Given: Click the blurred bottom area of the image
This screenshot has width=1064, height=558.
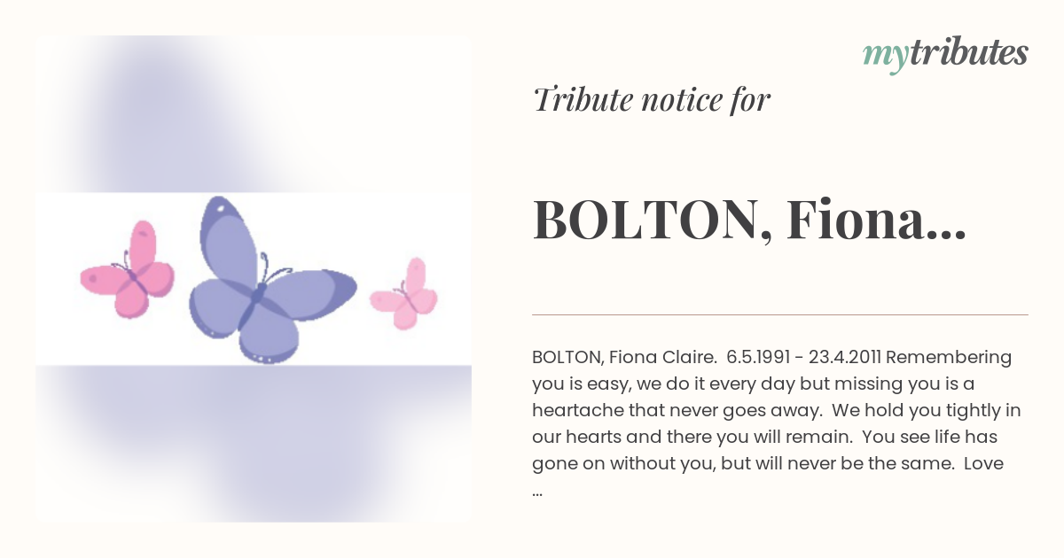Looking at the screenshot, I should pos(254,444).
